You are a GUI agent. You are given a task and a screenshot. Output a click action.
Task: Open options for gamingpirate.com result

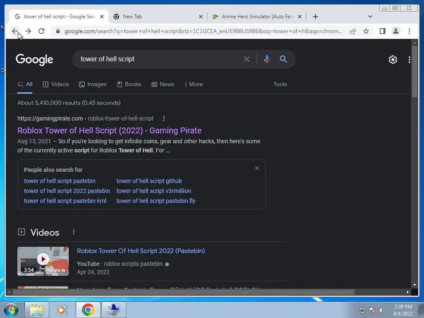[x=164, y=118]
